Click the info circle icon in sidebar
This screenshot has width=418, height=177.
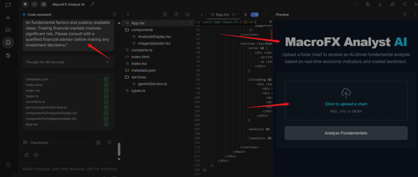[8, 164]
